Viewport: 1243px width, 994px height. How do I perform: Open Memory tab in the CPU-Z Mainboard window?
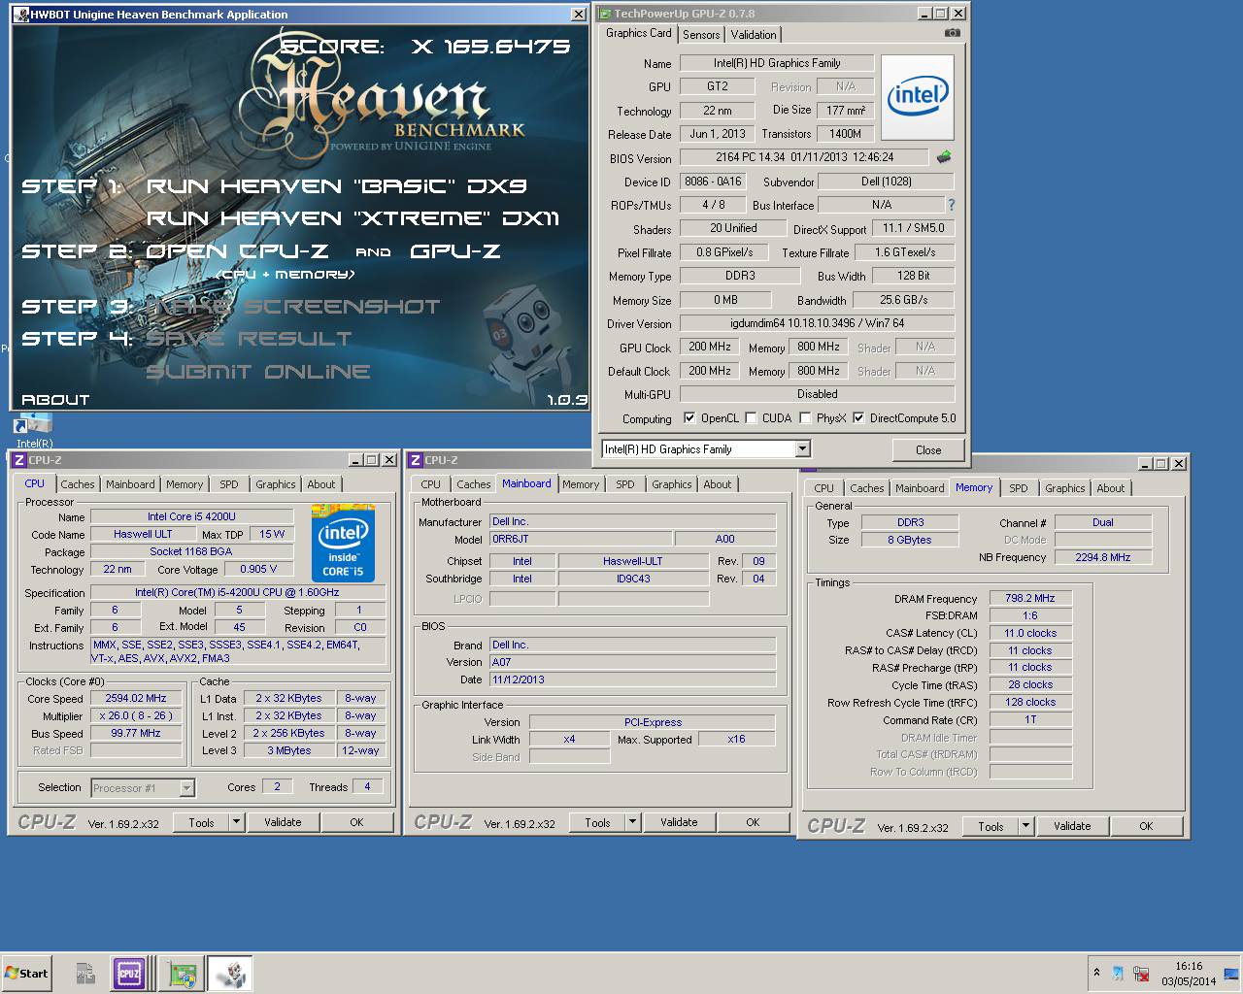pyautogui.click(x=581, y=484)
